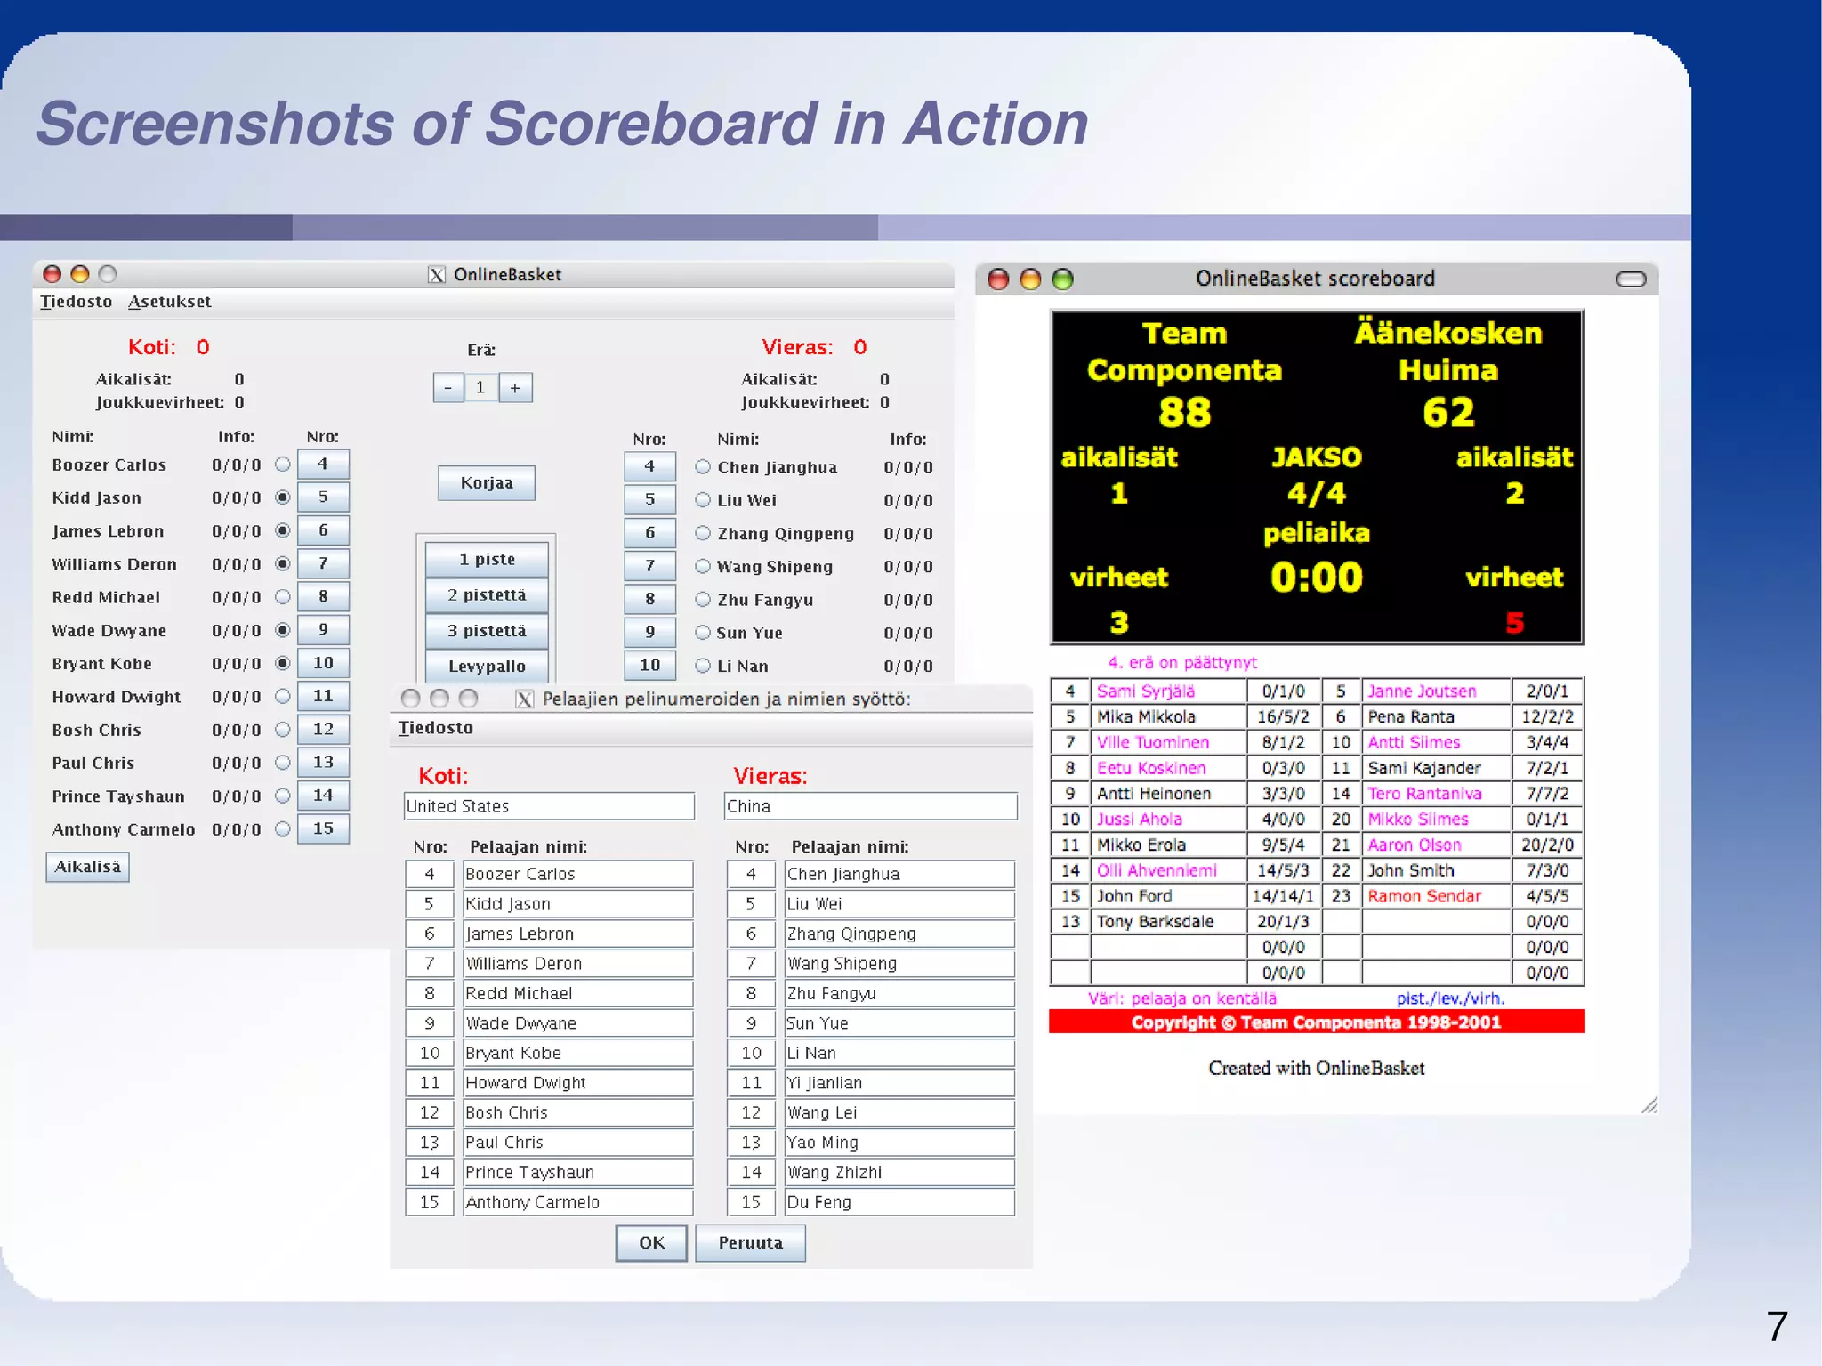The width and height of the screenshot is (1822, 1366).
Task: Click Vieras team name field China
Action: 871,806
